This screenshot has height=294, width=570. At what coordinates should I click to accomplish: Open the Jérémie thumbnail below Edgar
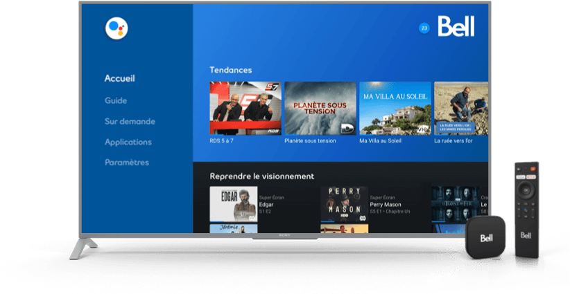tap(234, 228)
